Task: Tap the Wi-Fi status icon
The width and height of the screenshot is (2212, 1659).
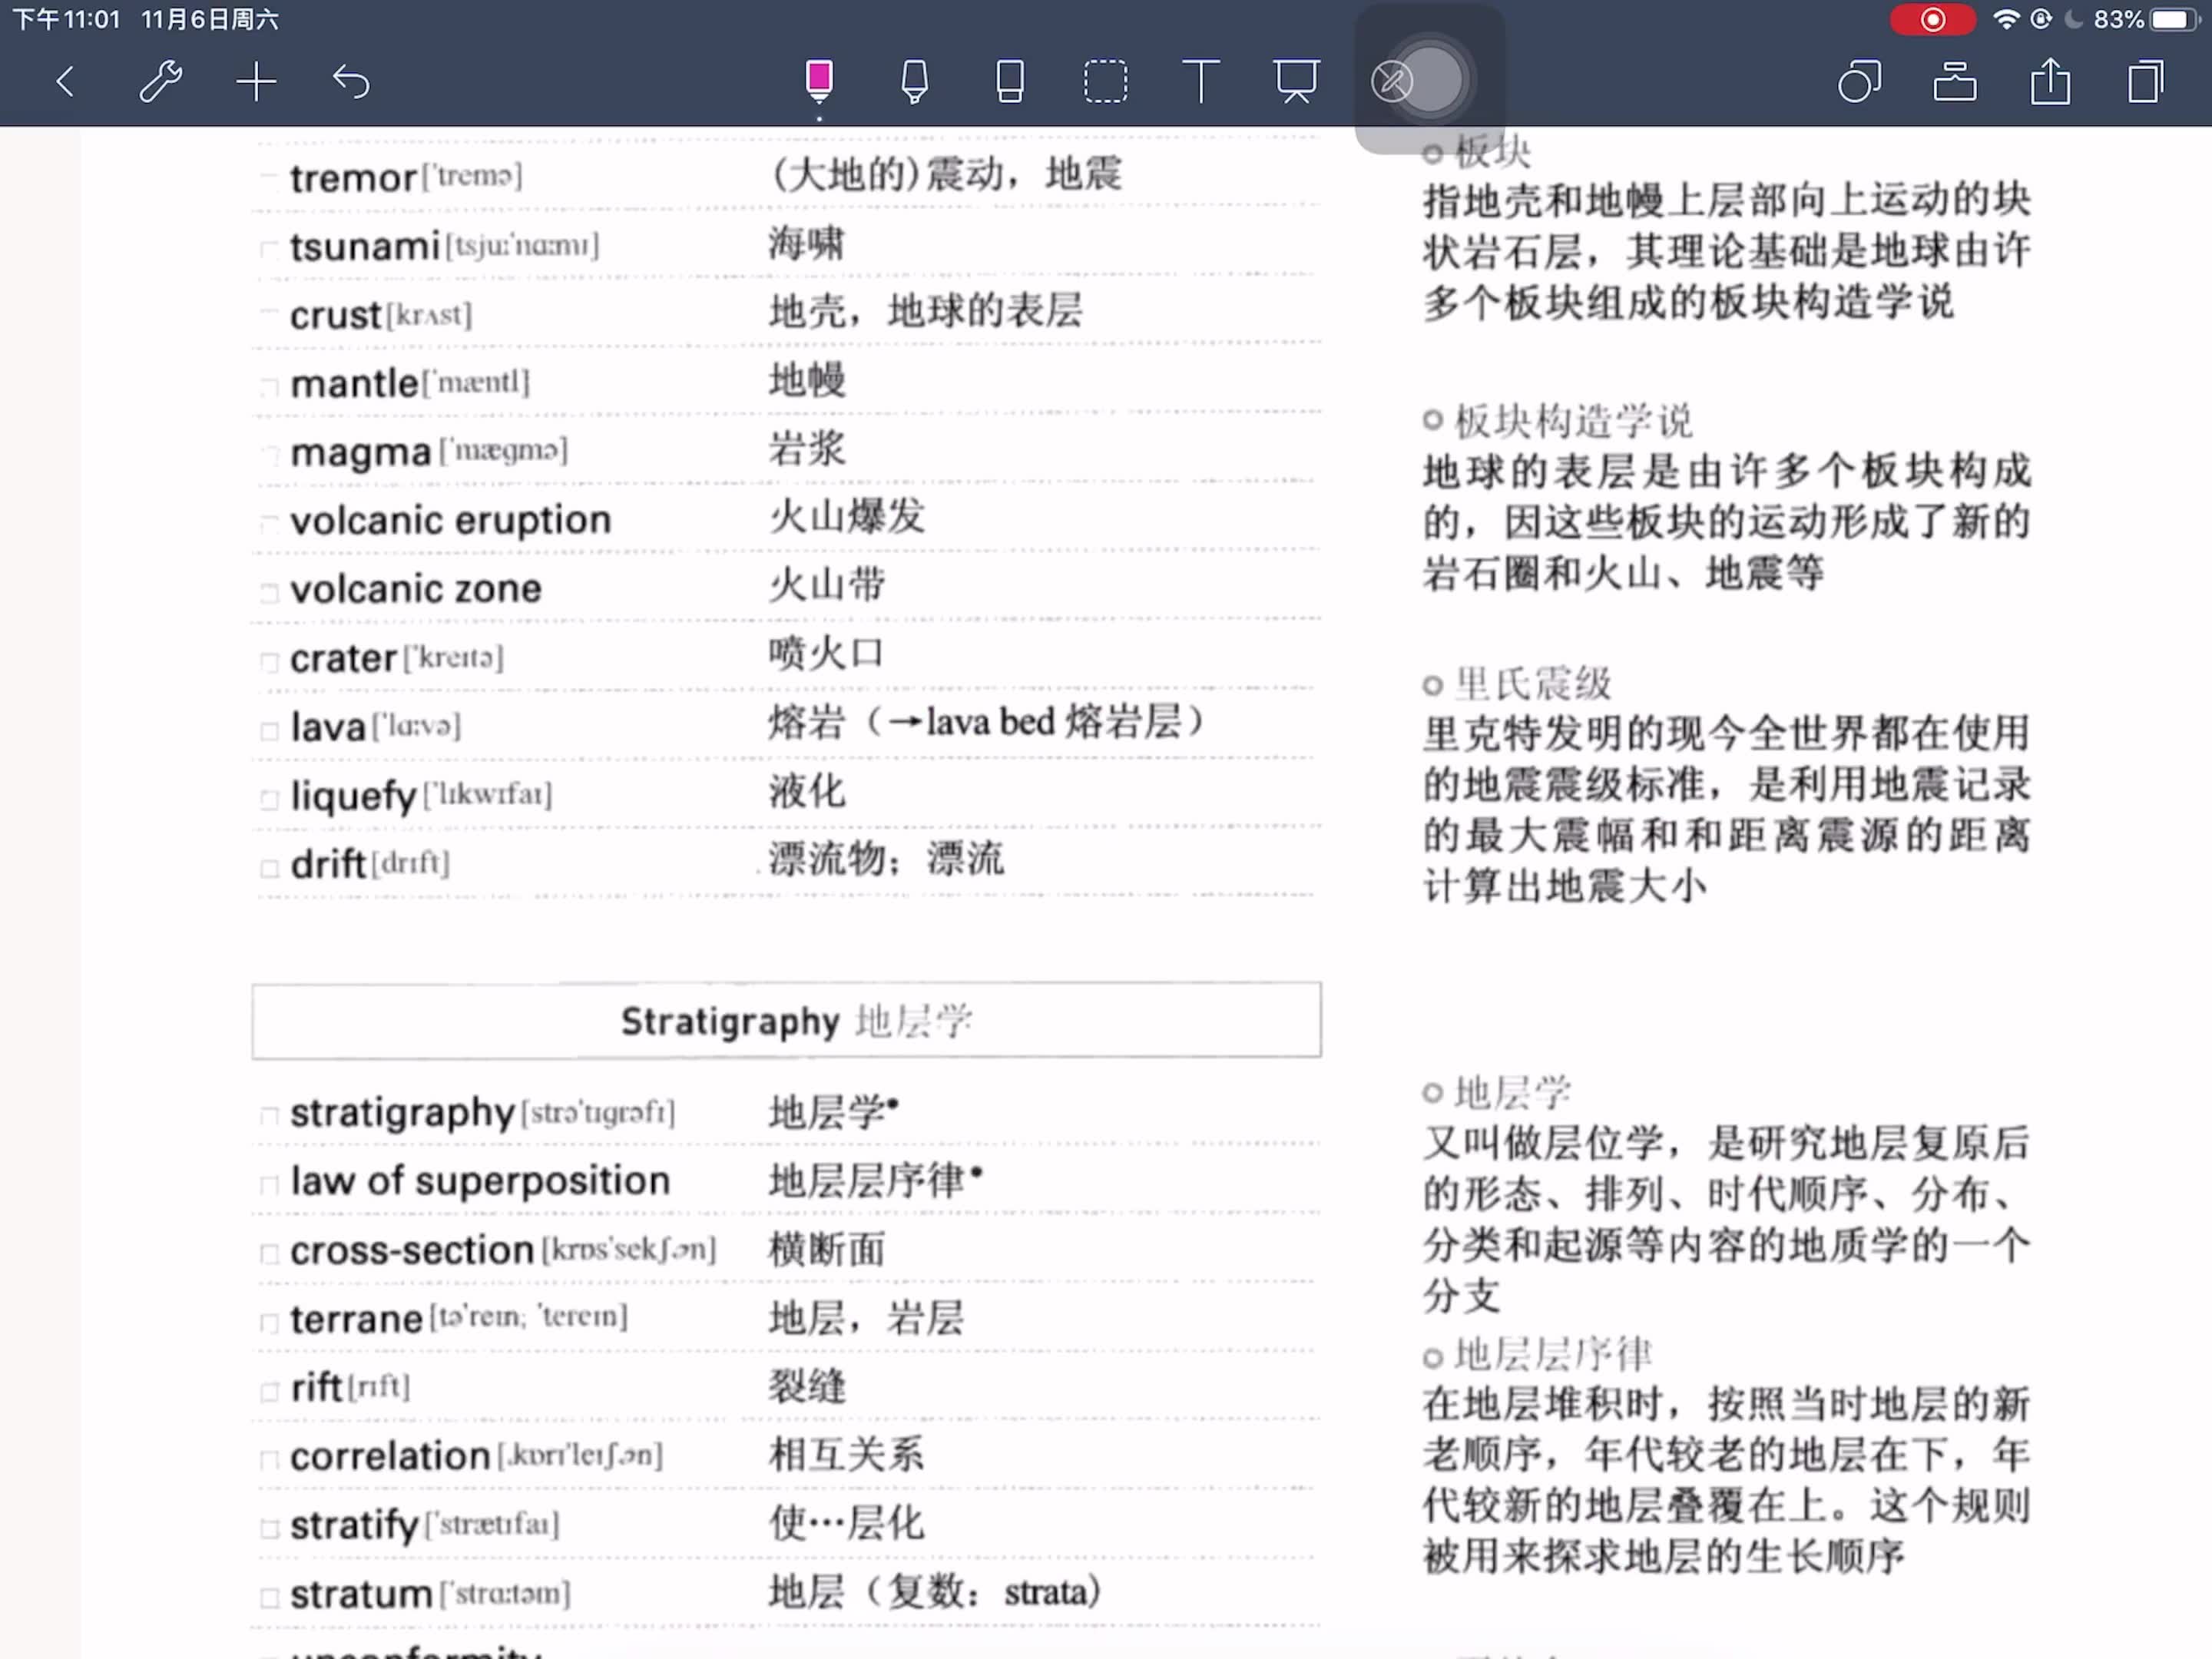Action: click(x=2005, y=19)
